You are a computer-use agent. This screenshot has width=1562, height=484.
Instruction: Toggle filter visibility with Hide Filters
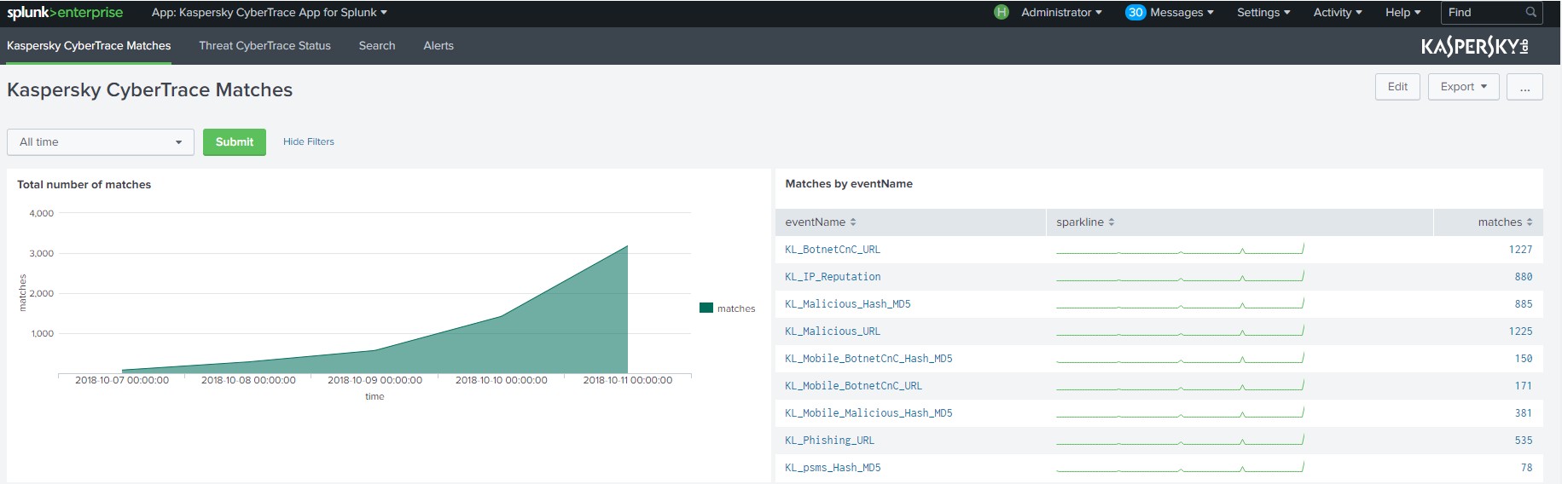(309, 142)
